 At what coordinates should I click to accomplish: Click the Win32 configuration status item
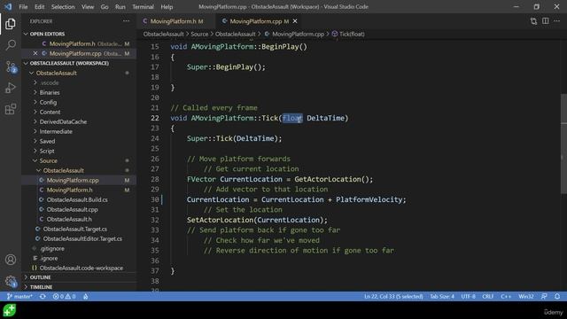[525, 297]
